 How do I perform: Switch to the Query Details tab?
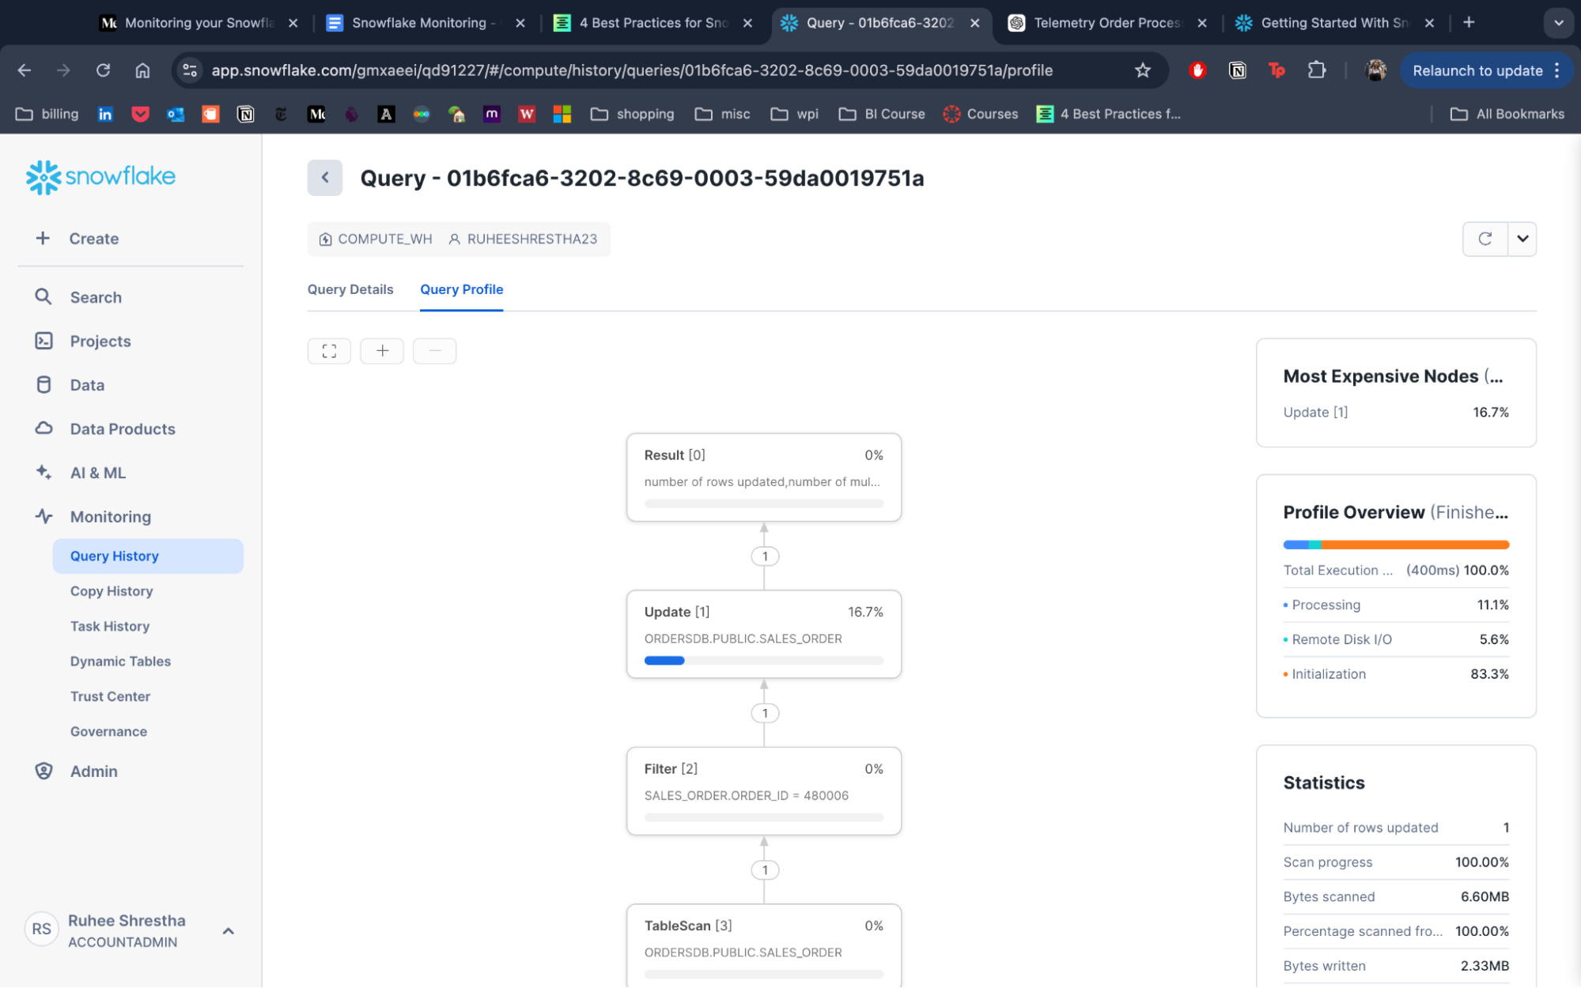(x=350, y=289)
